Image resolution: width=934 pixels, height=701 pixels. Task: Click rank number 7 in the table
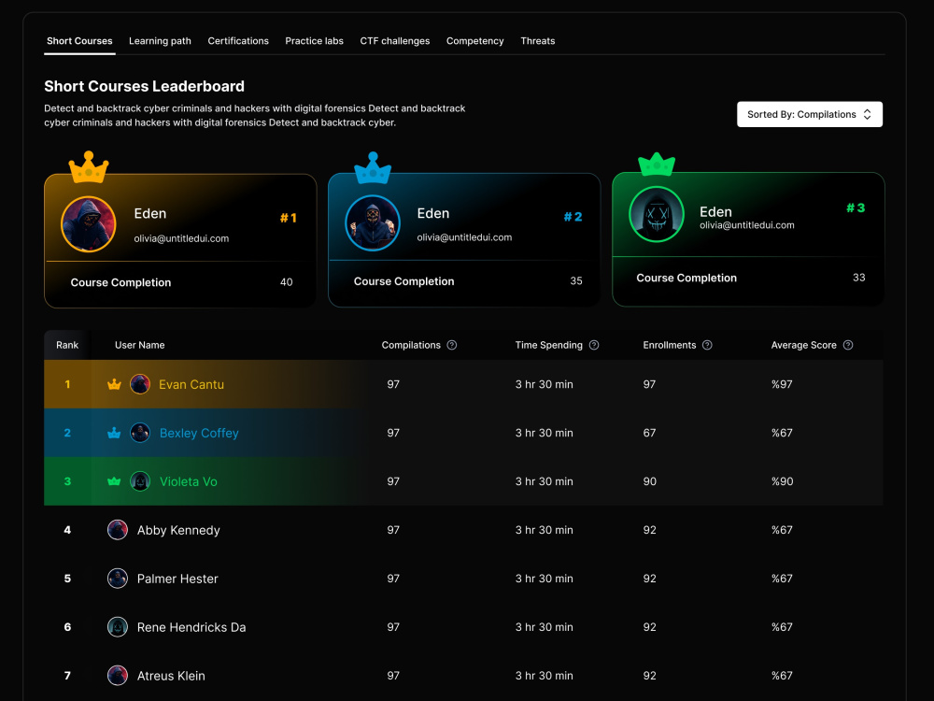point(67,676)
